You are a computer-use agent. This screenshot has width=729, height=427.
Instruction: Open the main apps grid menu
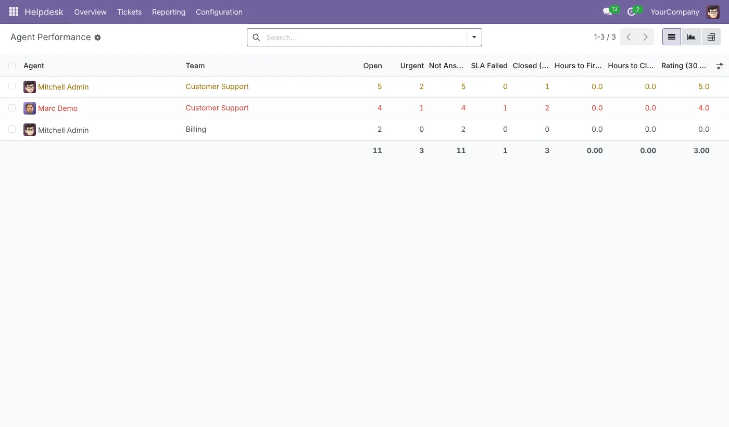click(x=14, y=11)
